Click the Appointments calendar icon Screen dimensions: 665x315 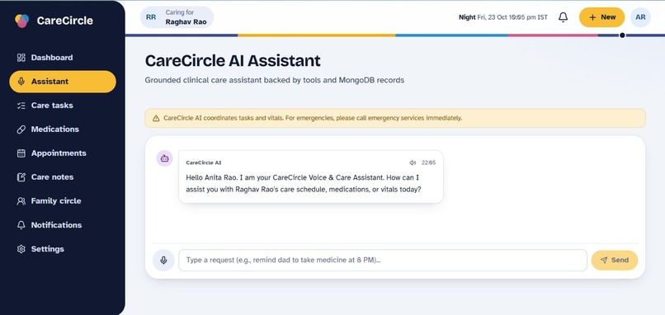pos(21,153)
